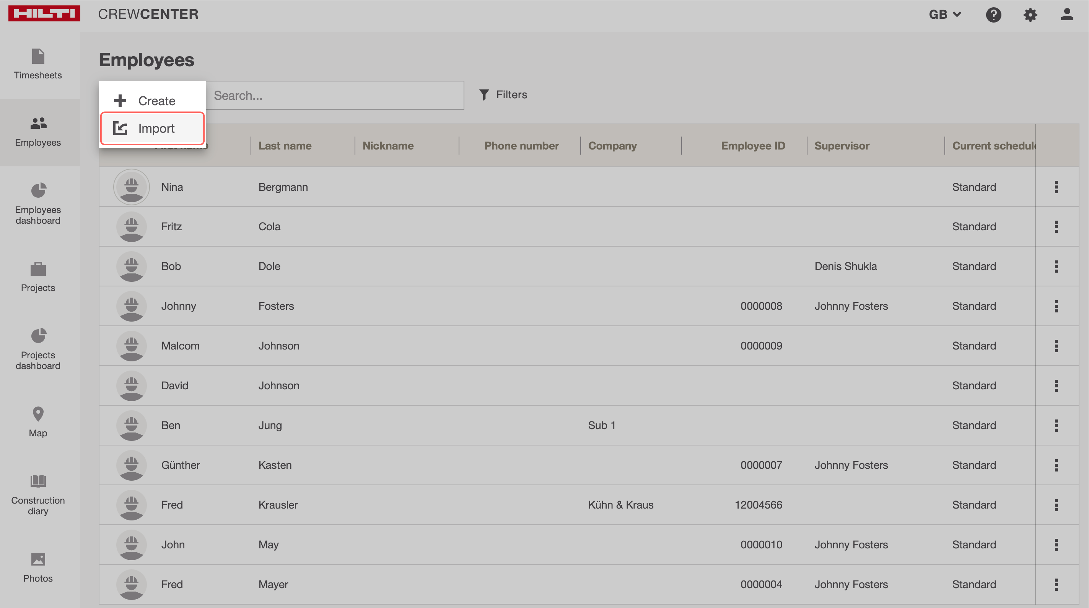Open the Filters button
Image resolution: width=1089 pixels, height=608 pixels.
(x=503, y=95)
